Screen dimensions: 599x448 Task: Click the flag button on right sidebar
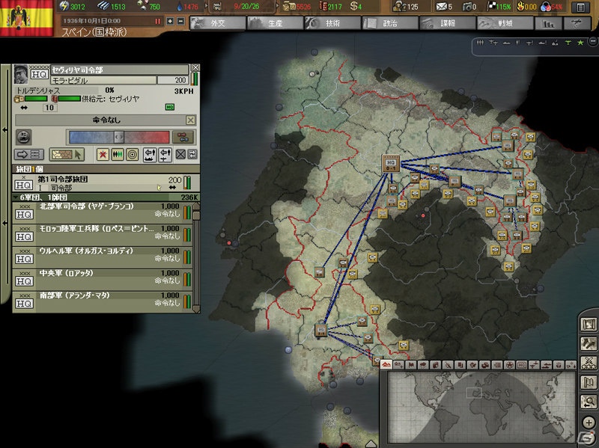(x=589, y=382)
